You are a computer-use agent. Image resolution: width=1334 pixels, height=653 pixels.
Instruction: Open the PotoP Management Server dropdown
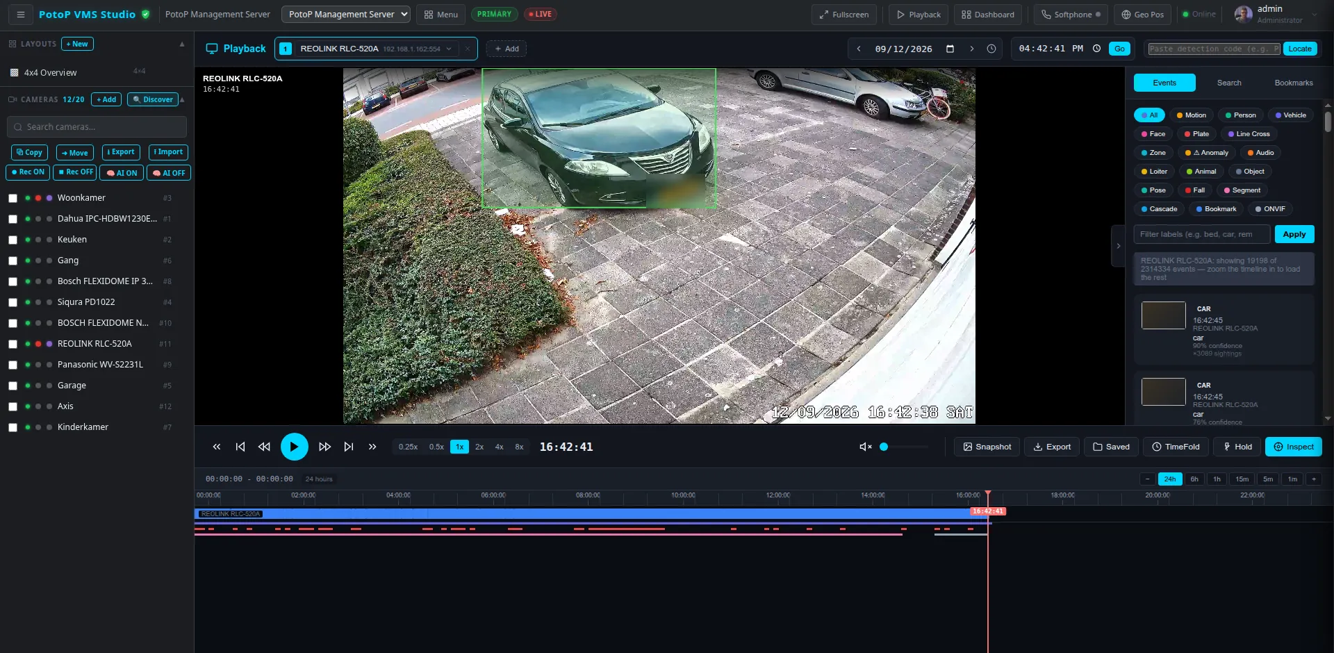click(x=345, y=14)
